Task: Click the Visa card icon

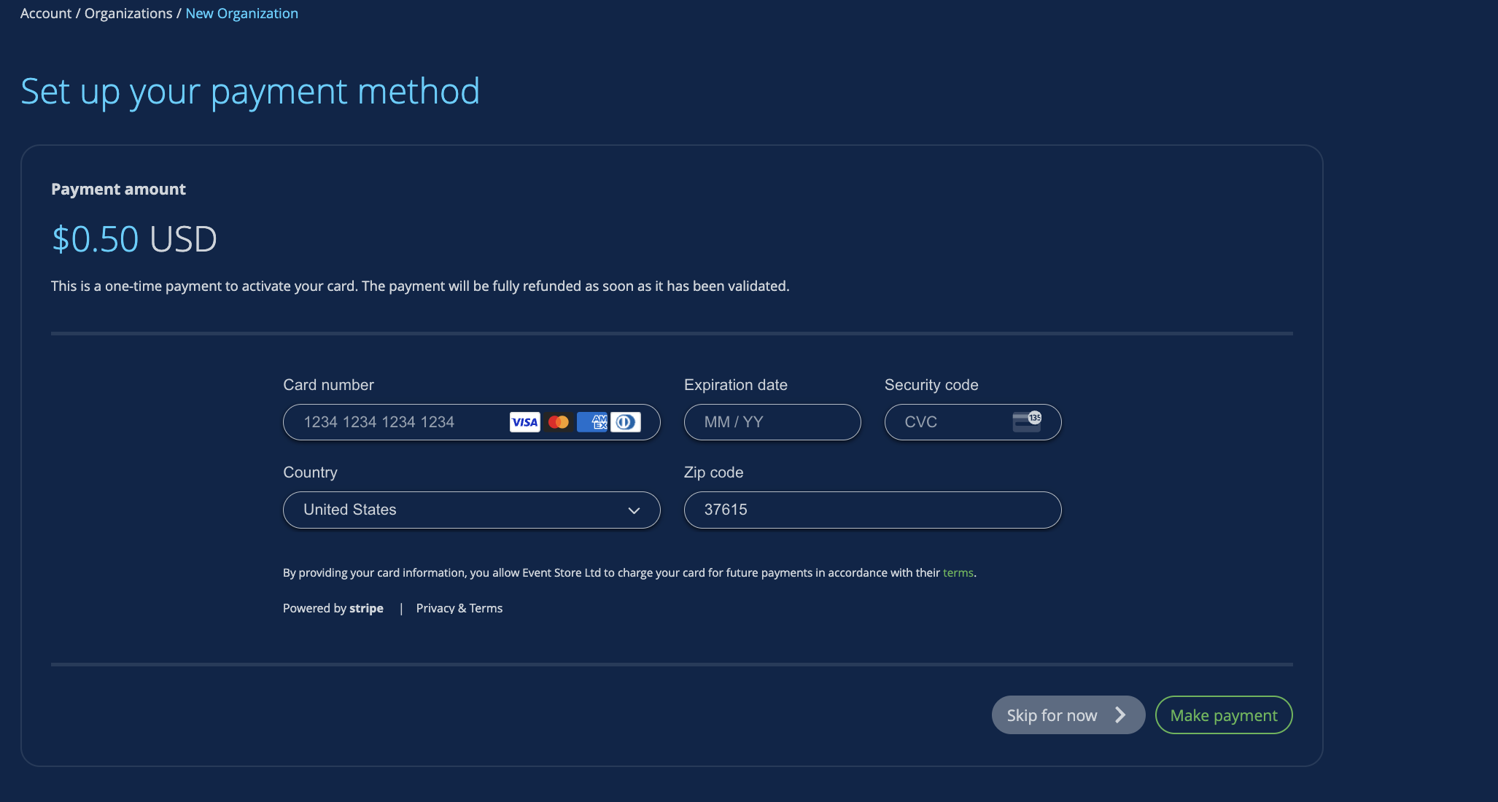Action: (x=524, y=421)
